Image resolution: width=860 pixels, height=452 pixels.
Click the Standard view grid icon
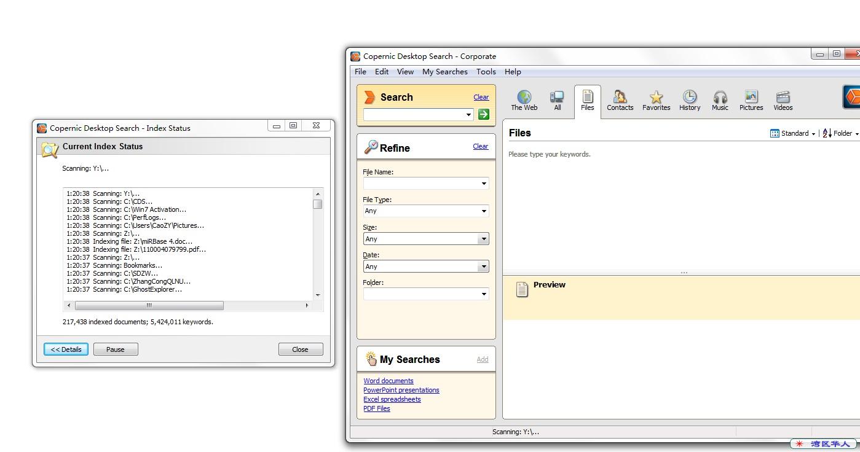[x=775, y=133]
